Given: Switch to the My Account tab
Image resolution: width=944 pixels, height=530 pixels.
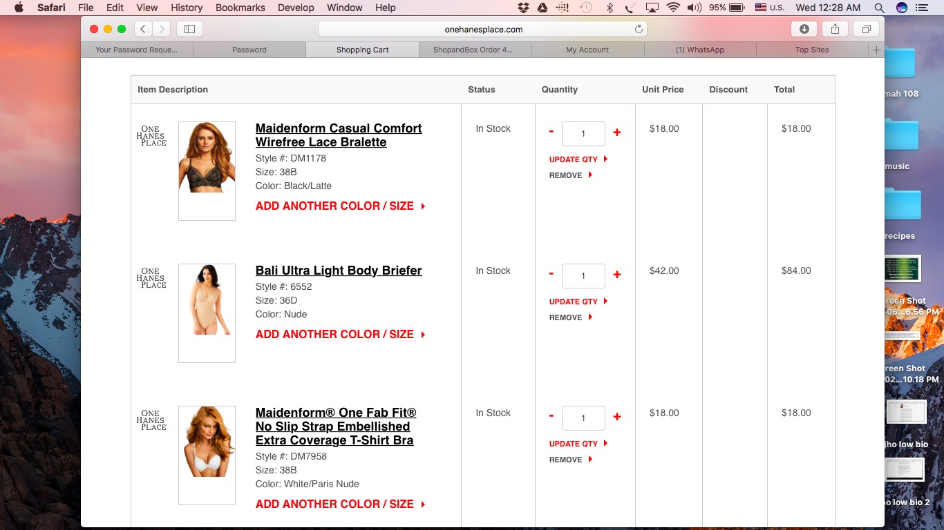Looking at the screenshot, I should click(x=587, y=50).
